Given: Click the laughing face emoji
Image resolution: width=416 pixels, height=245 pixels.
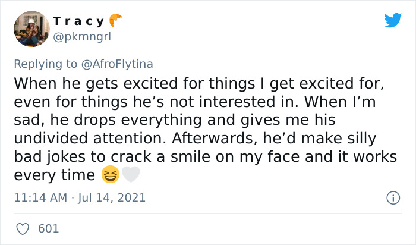Looking at the screenshot, I should (111, 175).
